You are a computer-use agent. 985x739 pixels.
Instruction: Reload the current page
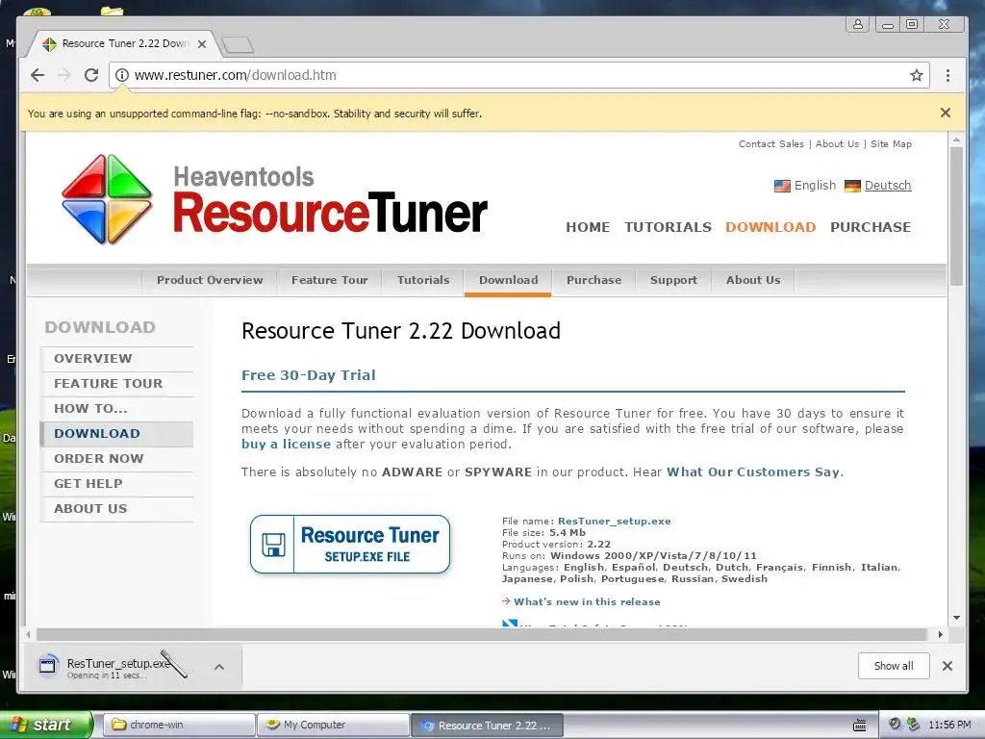91,75
